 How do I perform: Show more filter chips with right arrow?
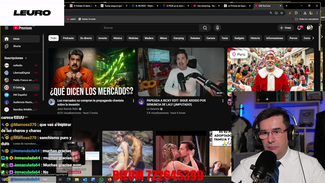point(313,38)
